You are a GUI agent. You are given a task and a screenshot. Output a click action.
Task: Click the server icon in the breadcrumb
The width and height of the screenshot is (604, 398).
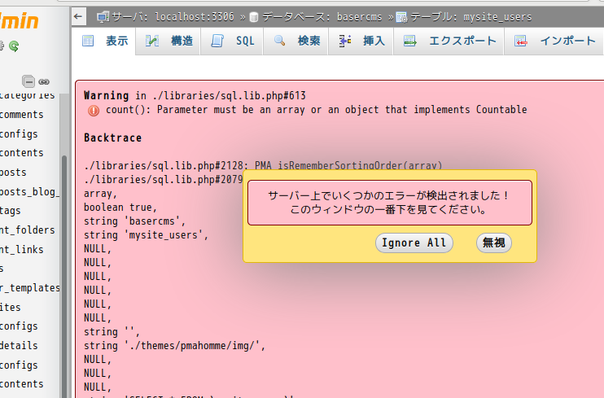(103, 16)
